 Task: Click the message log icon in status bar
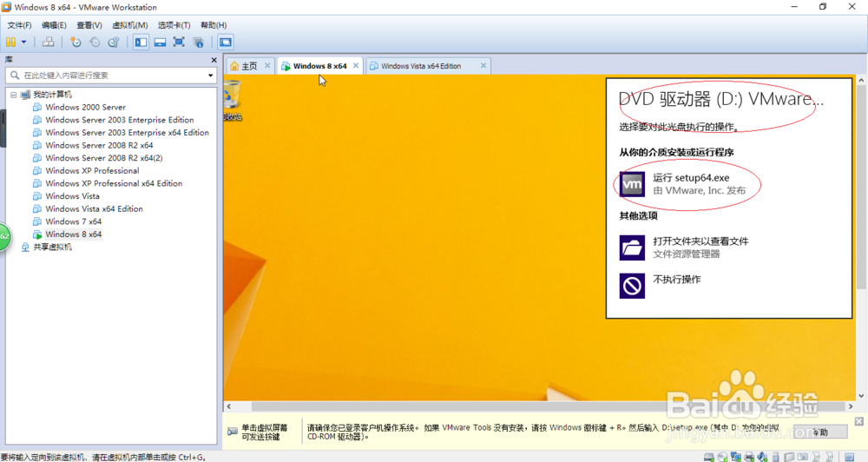coord(850,457)
